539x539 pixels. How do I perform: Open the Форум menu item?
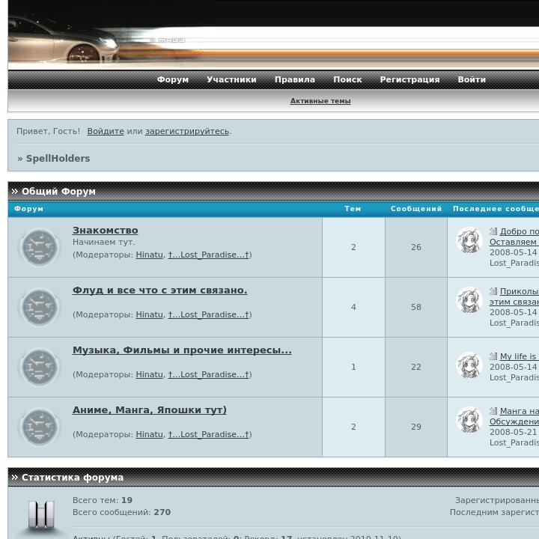pos(173,79)
